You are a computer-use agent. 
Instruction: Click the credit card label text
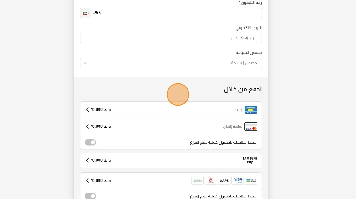(233, 127)
